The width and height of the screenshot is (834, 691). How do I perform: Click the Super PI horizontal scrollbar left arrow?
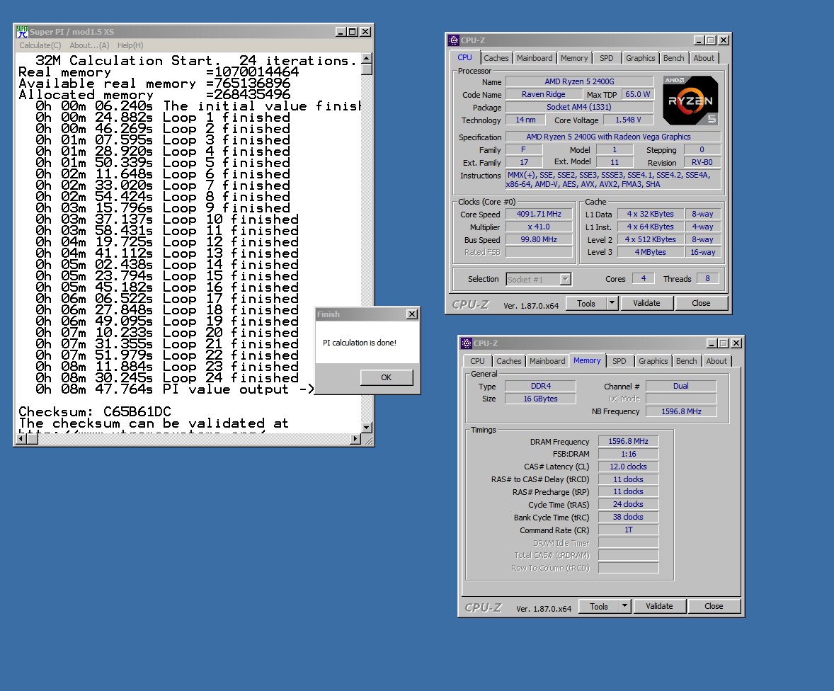22,439
